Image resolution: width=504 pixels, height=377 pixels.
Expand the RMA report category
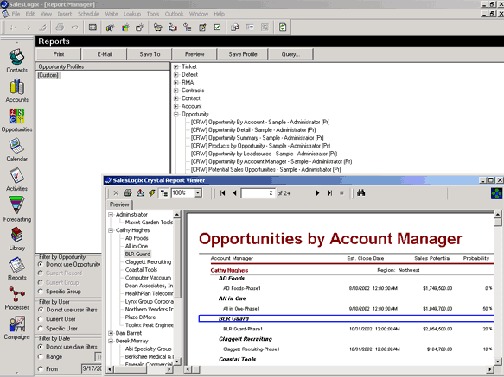[x=175, y=83]
